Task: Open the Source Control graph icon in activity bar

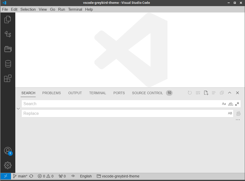Action: point(8,34)
